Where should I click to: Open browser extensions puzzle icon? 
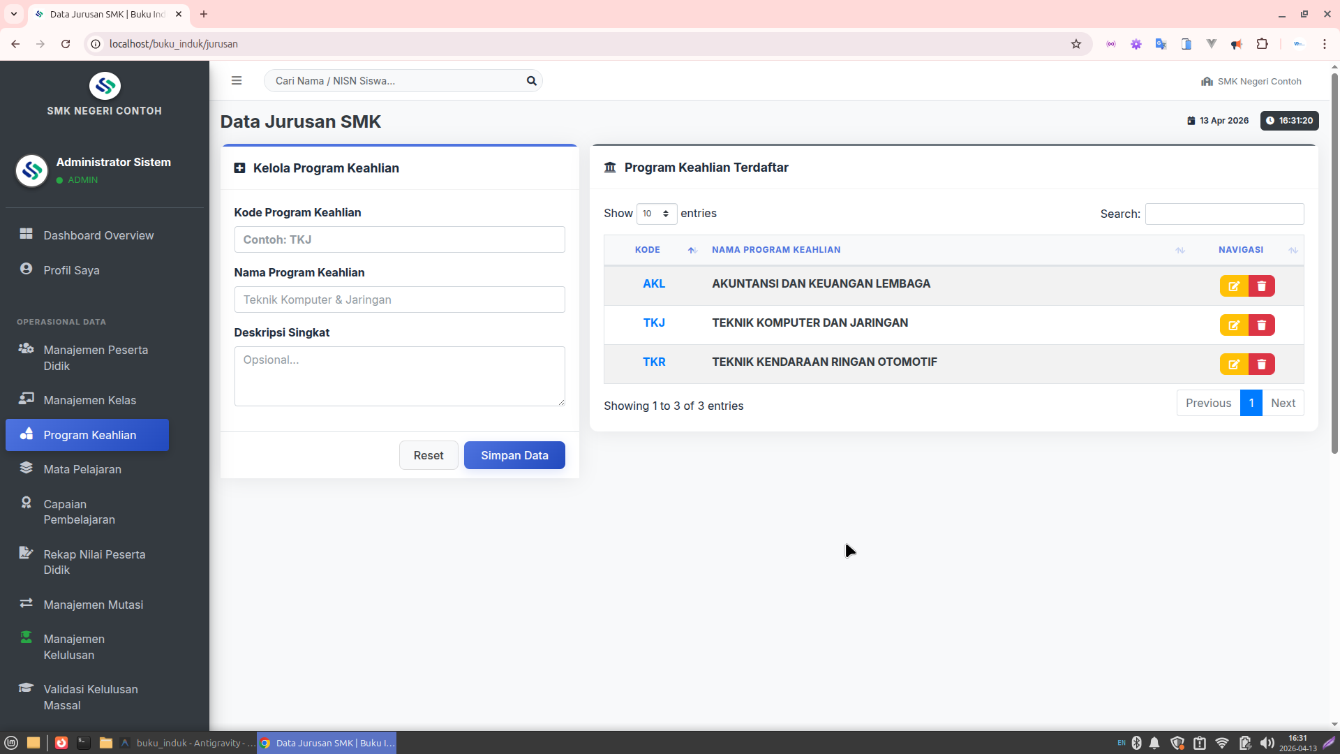click(x=1262, y=44)
